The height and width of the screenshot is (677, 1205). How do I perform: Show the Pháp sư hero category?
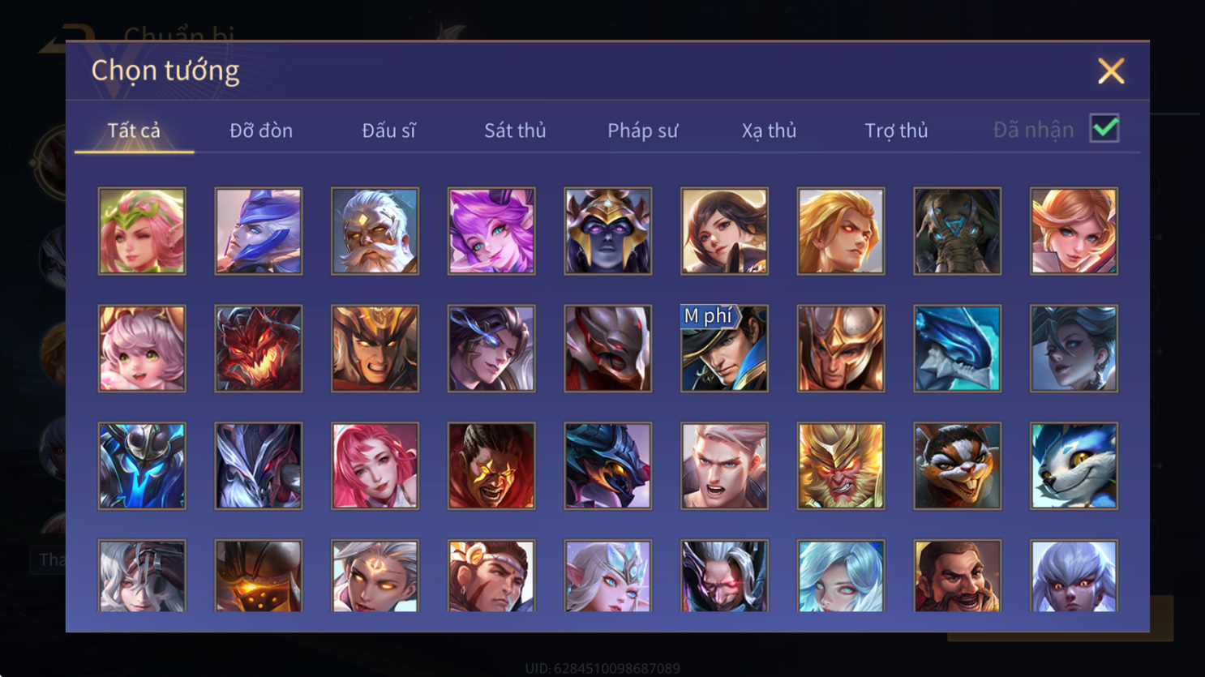click(x=642, y=131)
